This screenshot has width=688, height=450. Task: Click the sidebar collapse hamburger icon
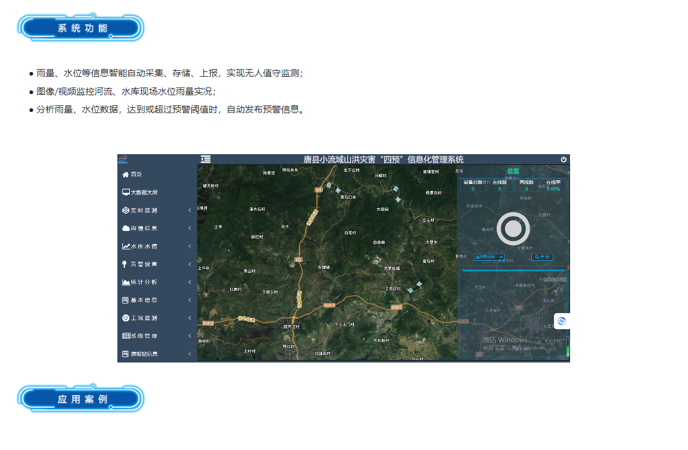[206, 159]
